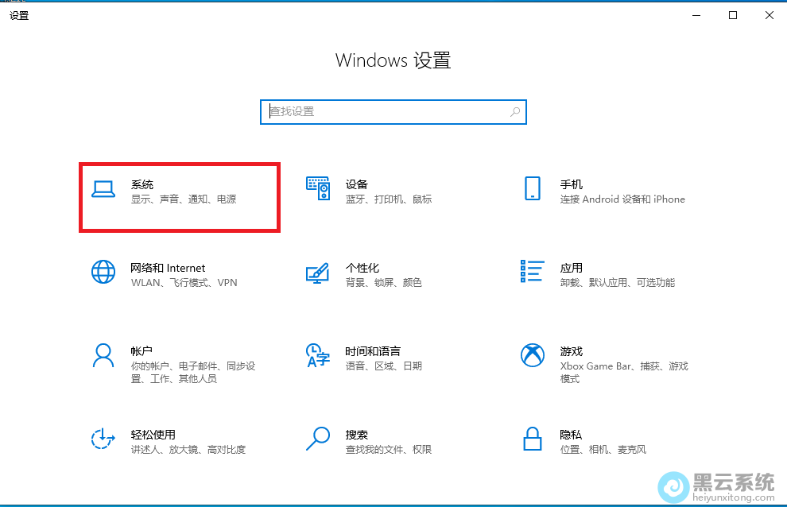Minimize the Settings window

pos(696,15)
